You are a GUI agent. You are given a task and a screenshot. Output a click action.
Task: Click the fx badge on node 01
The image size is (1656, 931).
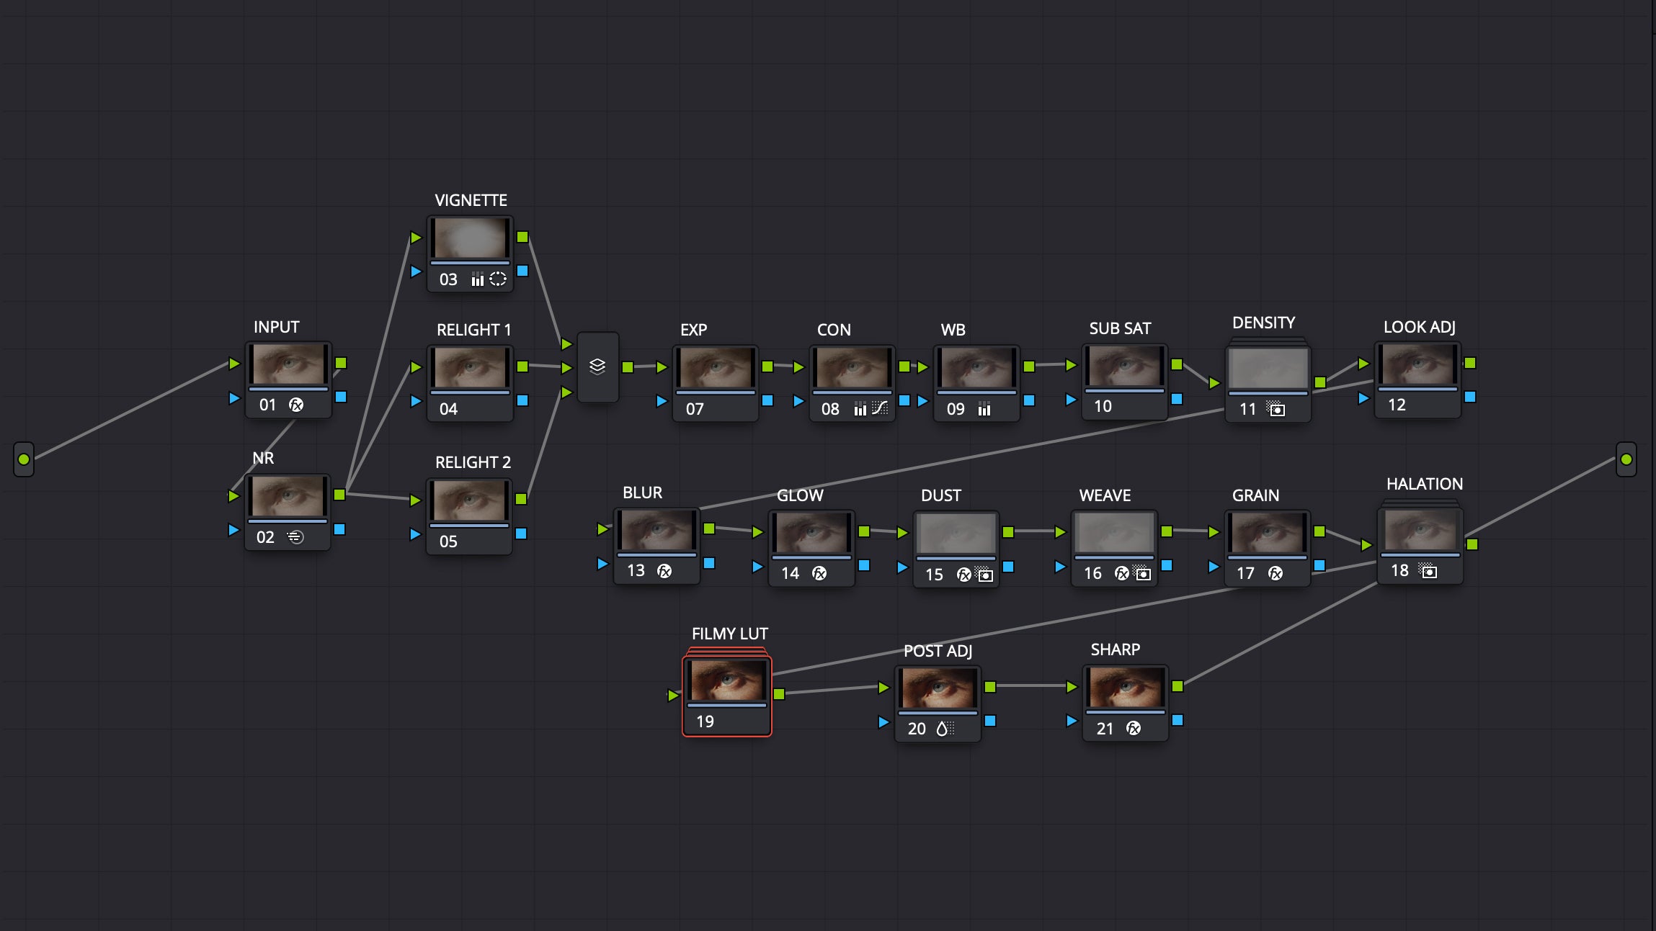tap(296, 405)
